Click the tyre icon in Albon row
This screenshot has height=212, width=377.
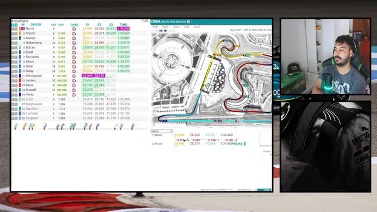(x=74, y=62)
